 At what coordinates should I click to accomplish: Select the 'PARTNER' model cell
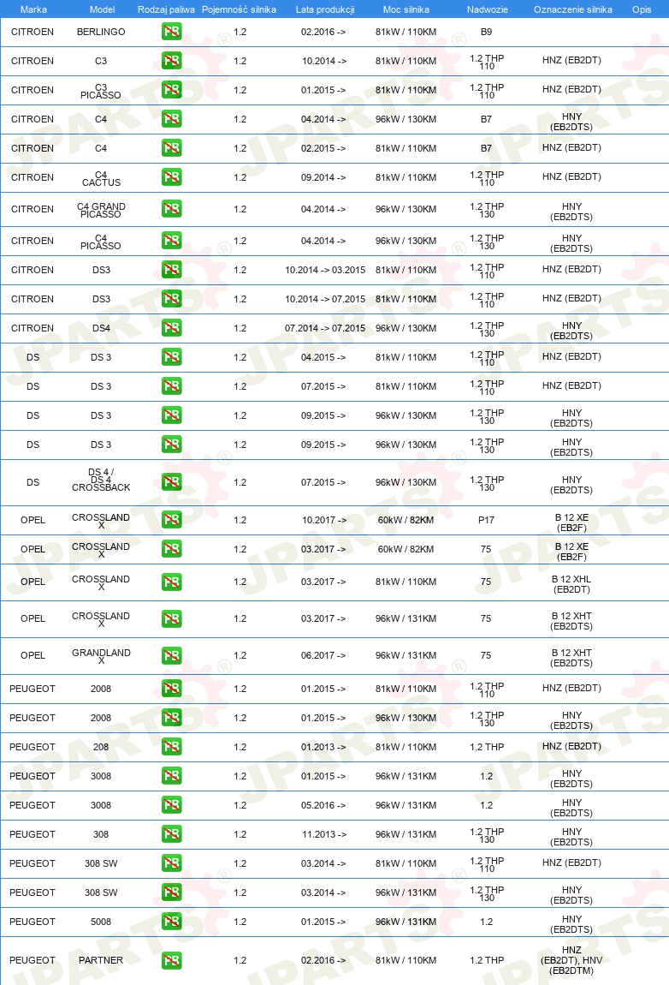[x=101, y=960]
